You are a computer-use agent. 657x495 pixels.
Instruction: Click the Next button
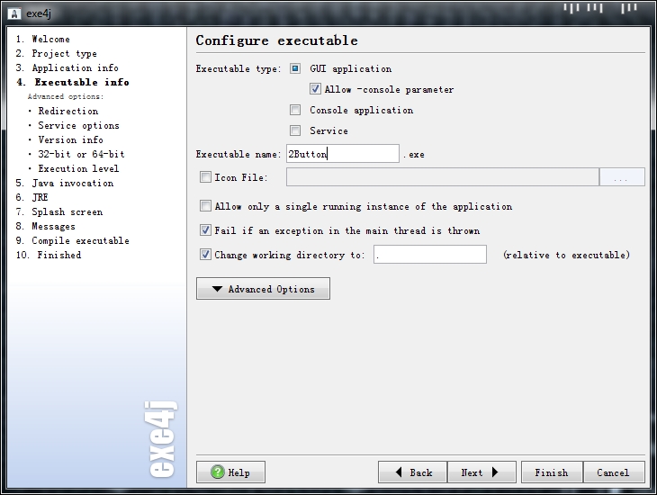pos(481,472)
